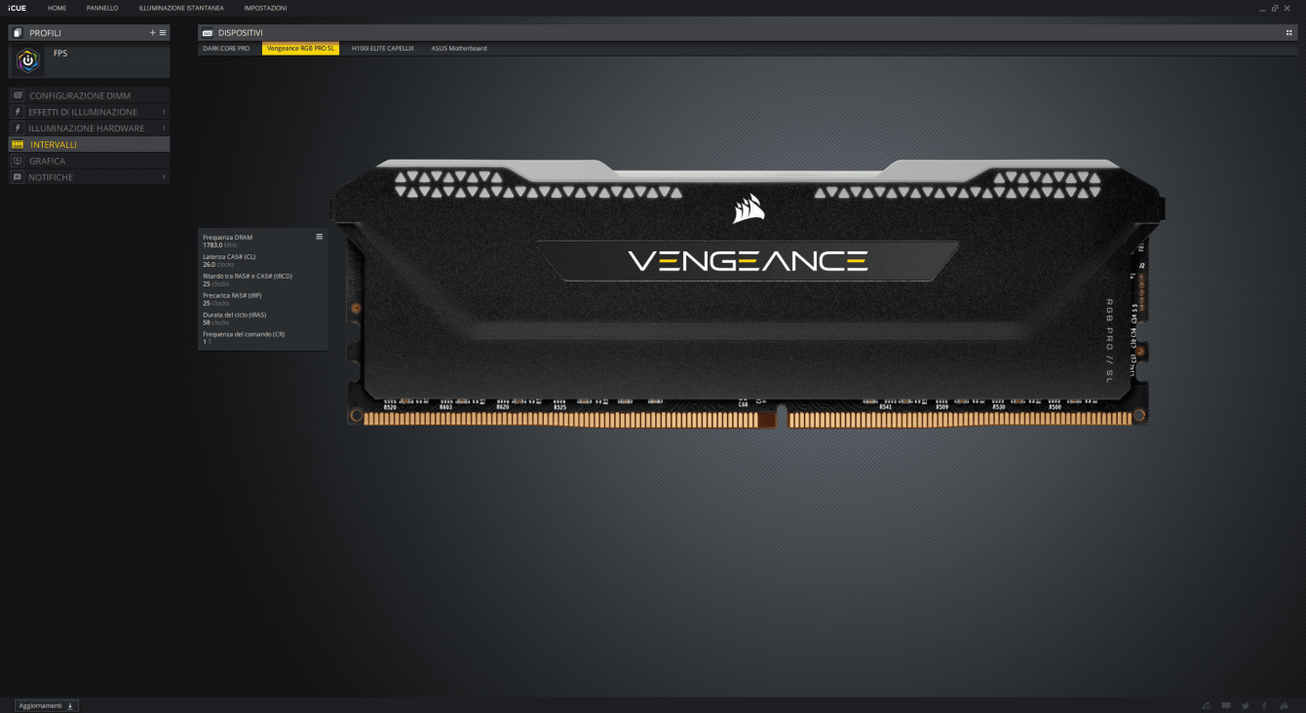Image resolution: width=1306 pixels, height=713 pixels.
Task: Open the GRAFICA section
Action: point(89,161)
